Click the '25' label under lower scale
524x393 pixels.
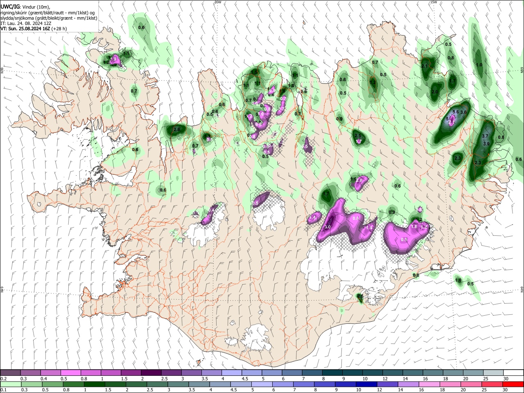[x=485, y=390]
